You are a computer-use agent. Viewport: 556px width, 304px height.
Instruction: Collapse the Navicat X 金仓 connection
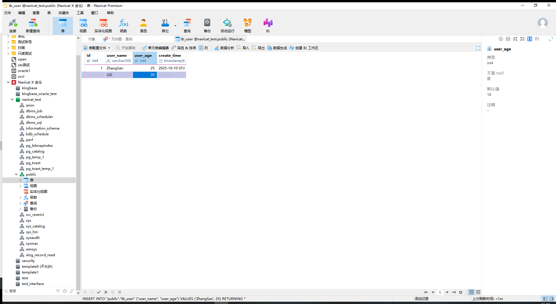pos(8,82)
